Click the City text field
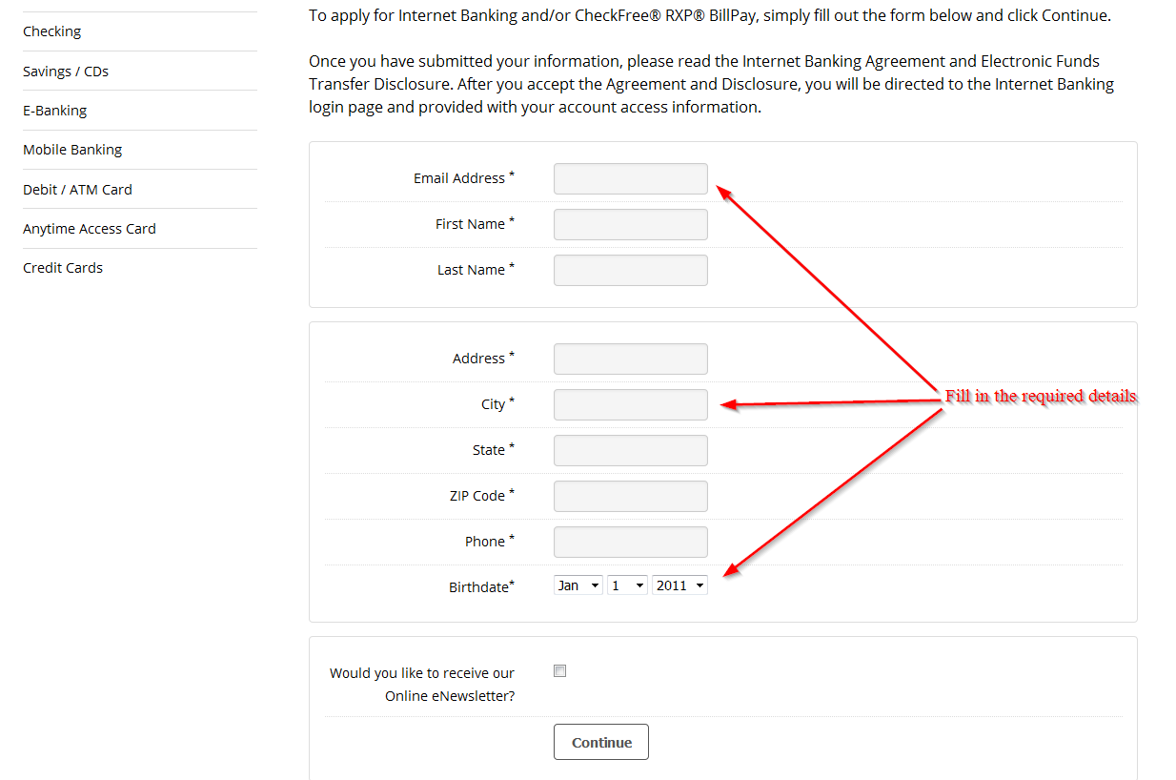The width and height of the screenshot is (1176, 780). tap(631, 404)
